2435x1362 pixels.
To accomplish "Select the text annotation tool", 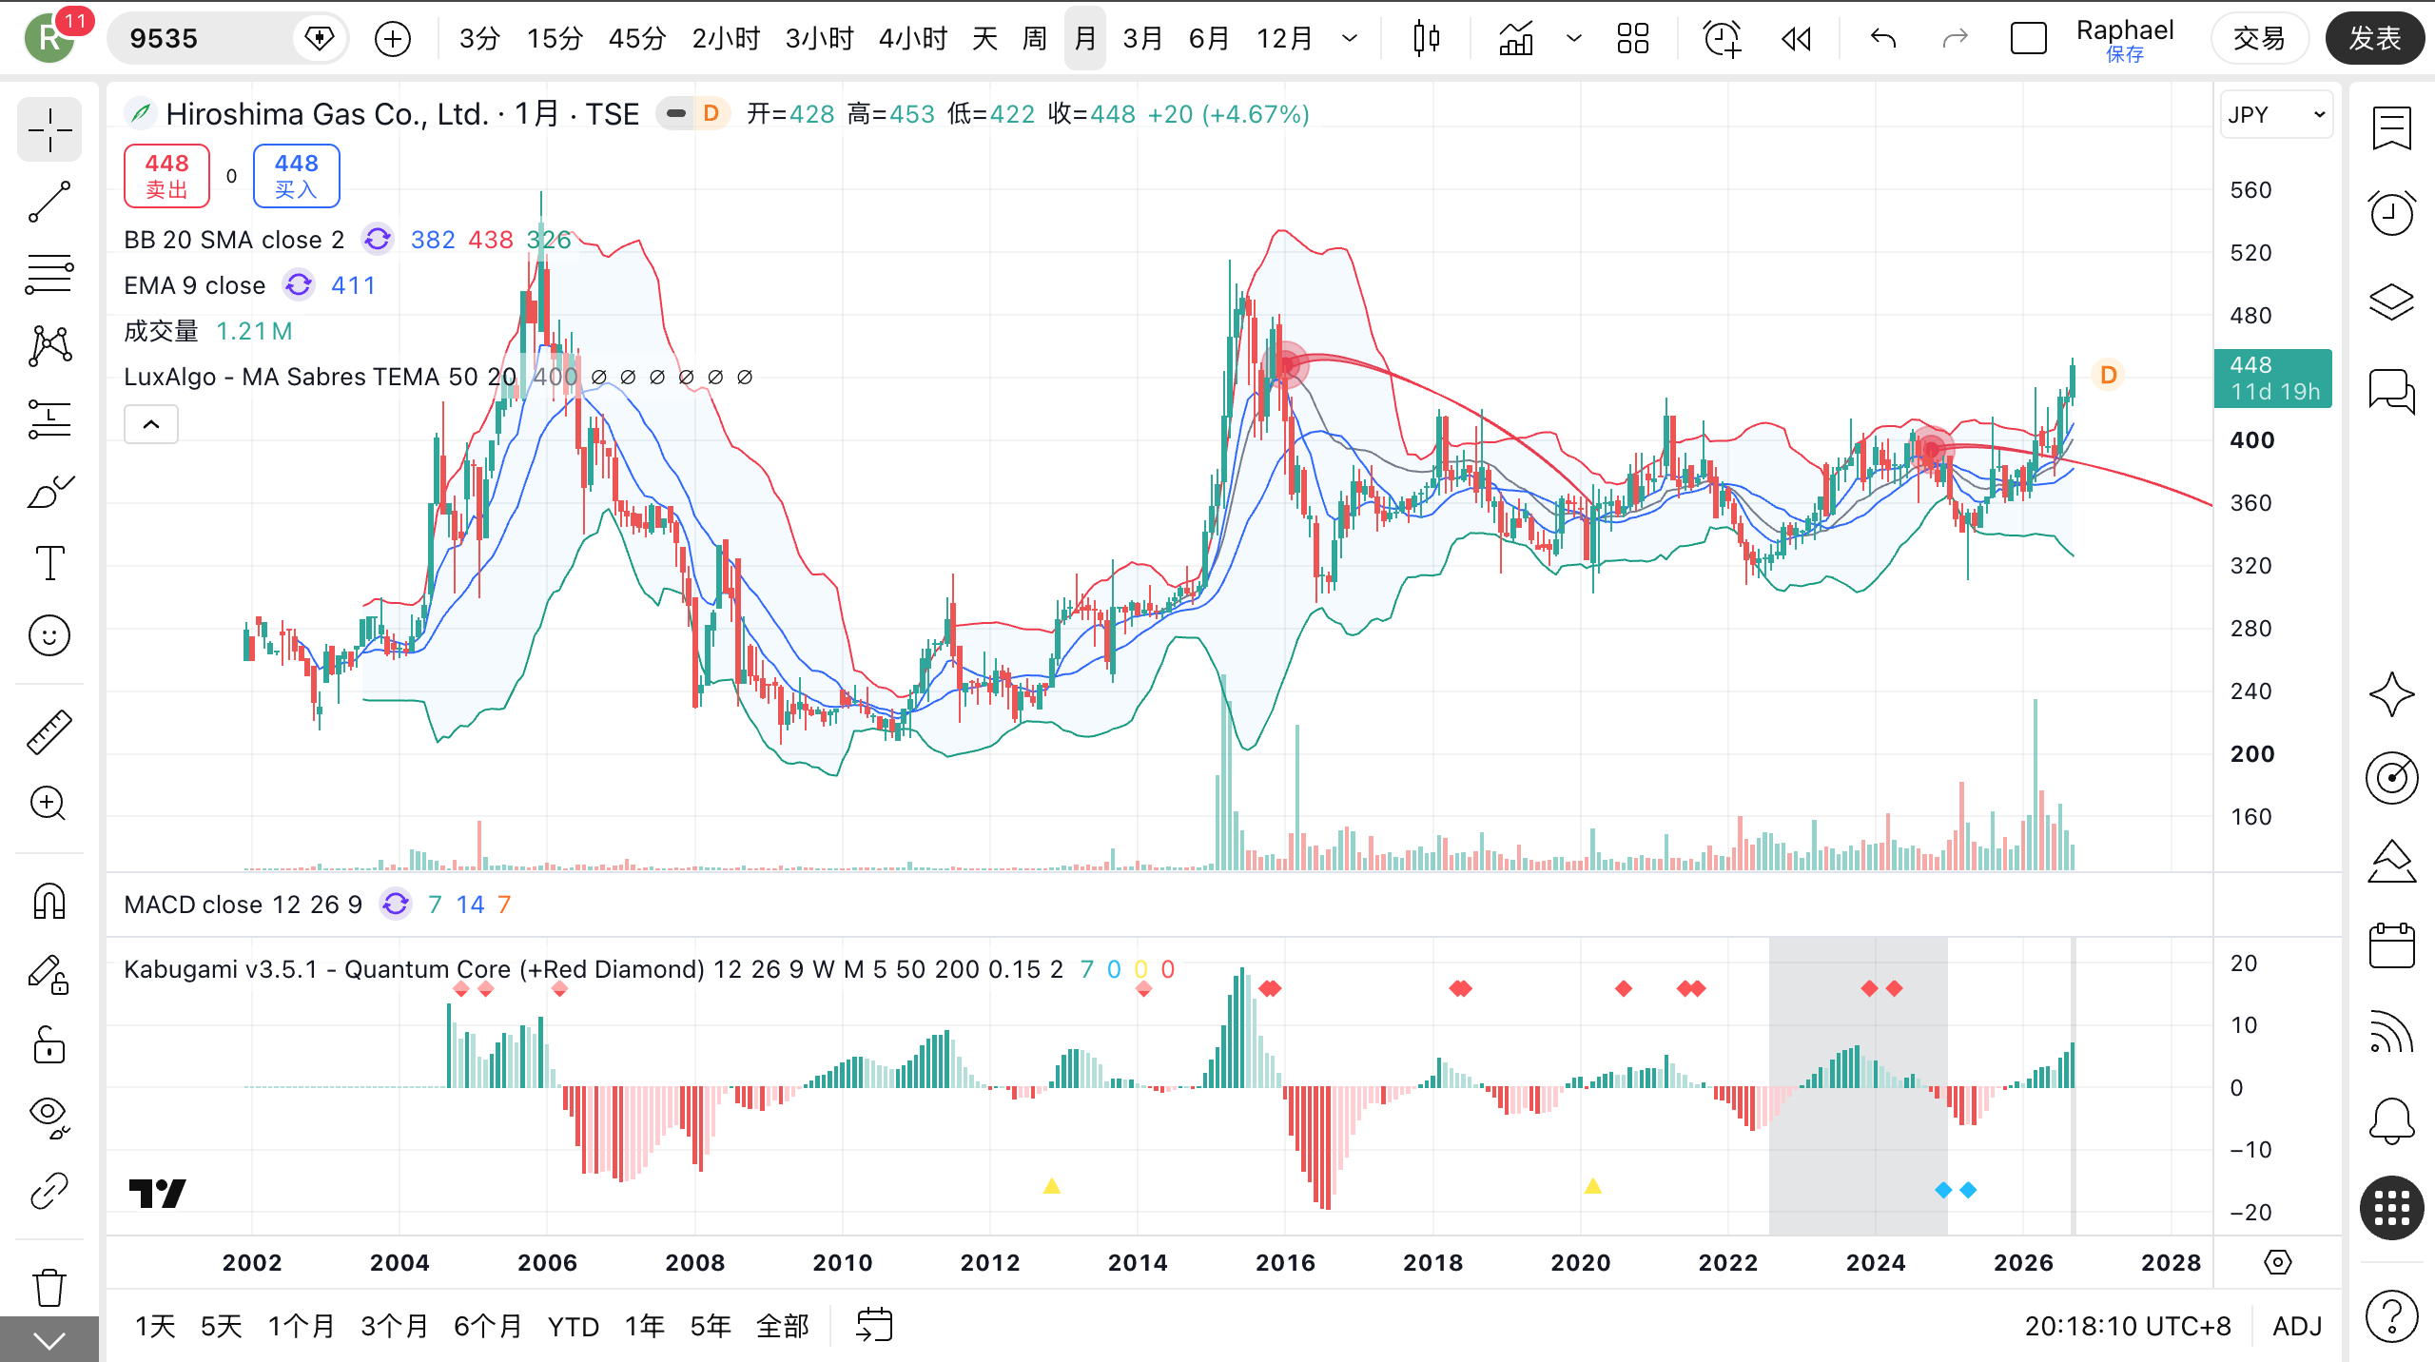I will point(49,563).
